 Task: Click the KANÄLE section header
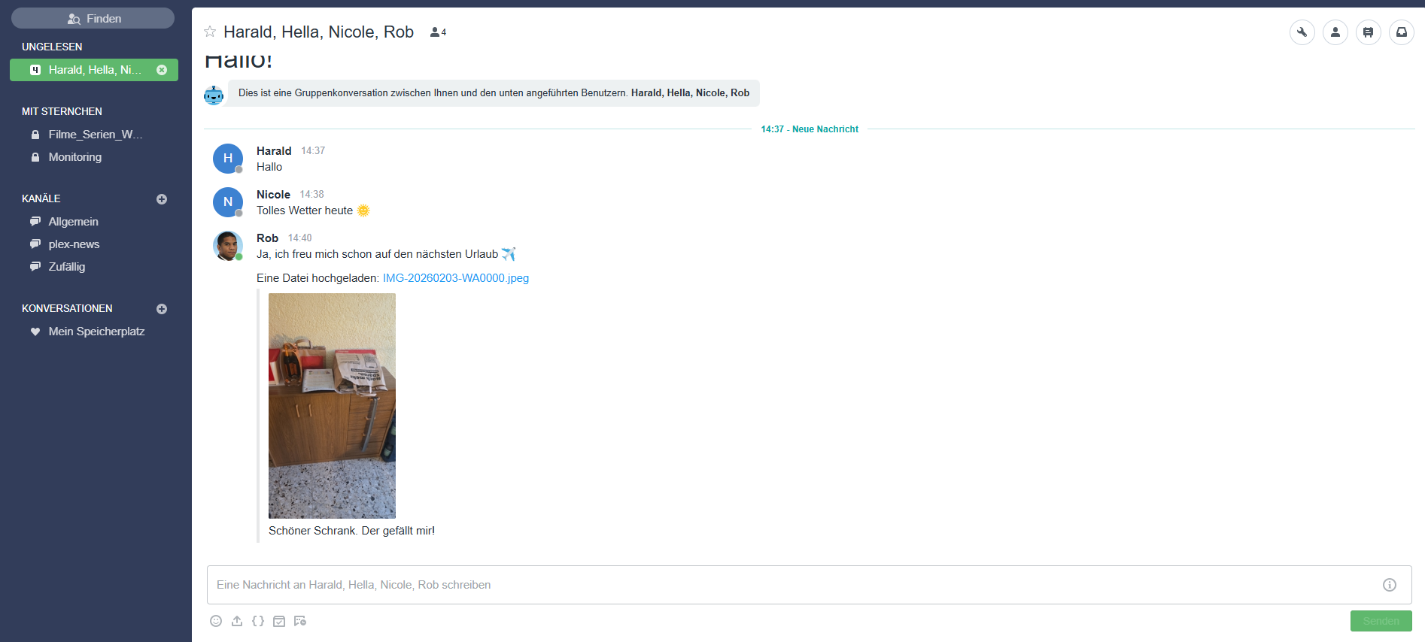pyautogui.click(x=41, y=198)
